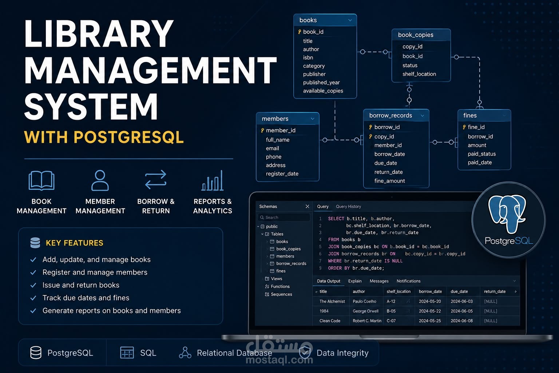This screenshot has width=559, height=373.
Task: Close the Schemas panel with X
Action: (x=307, y=207)
